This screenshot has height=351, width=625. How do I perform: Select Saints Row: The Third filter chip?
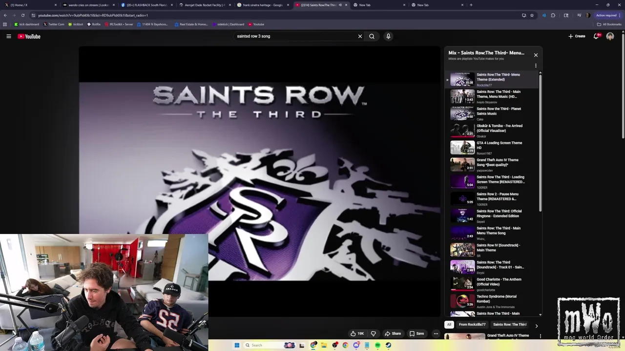[x=510, y=325]
